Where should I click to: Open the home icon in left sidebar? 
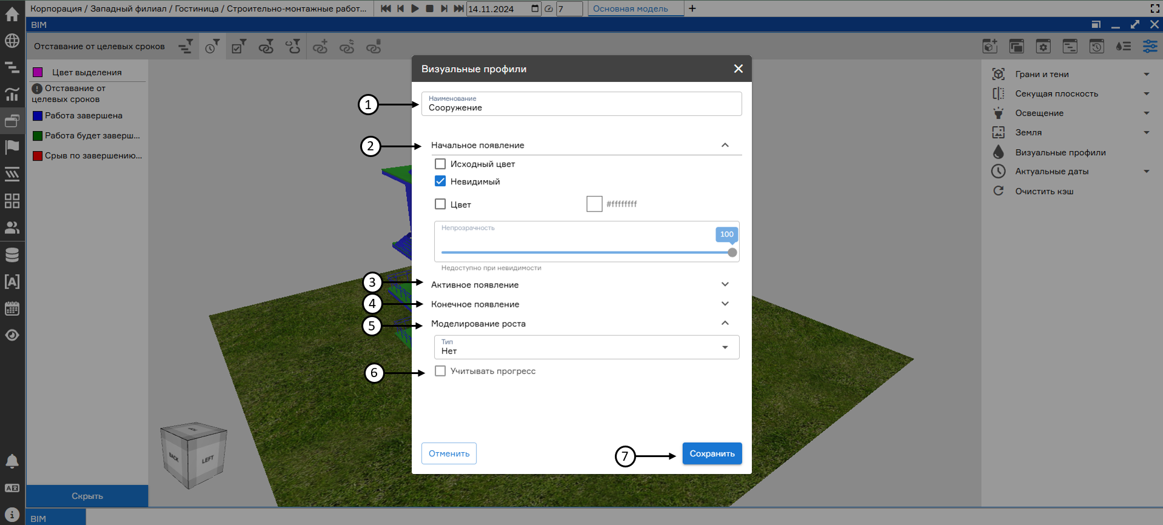pyautogui.click(x=12, y=14)
